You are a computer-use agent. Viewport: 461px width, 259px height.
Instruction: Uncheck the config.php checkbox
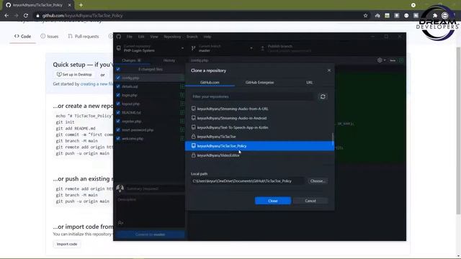pos(118,78)
